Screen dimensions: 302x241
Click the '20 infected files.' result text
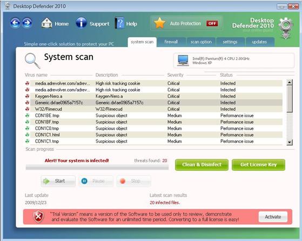tap(165, 203)
